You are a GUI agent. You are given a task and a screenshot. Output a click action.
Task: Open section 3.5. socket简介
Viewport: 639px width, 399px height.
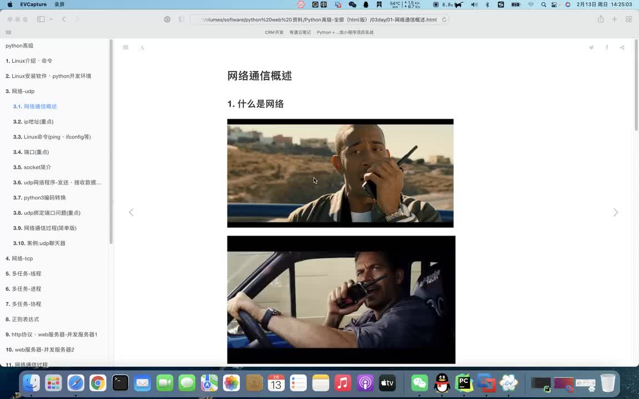click(32, 167)
